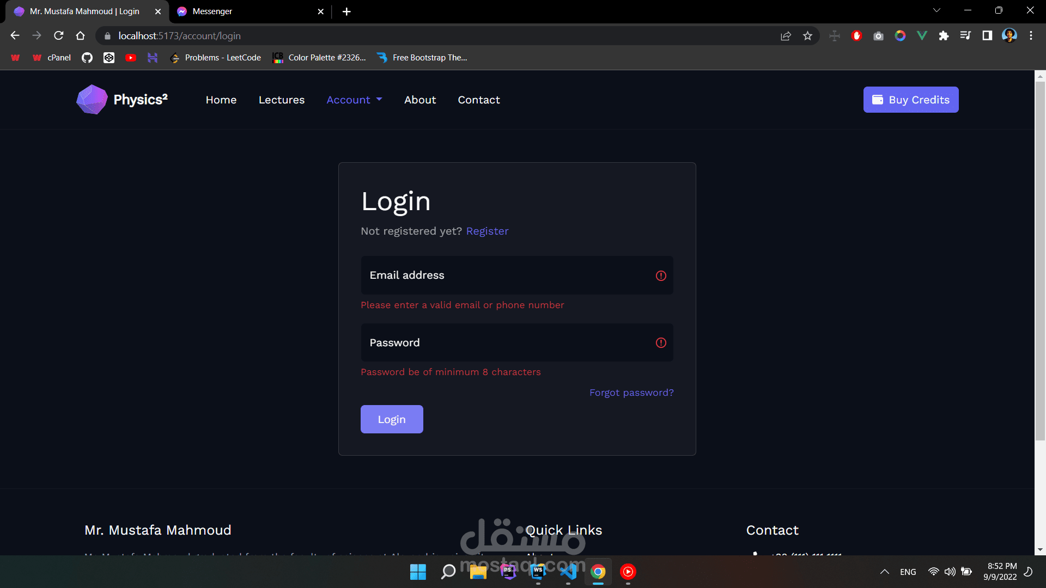Click the page vertical scrollbar
The image size is (1046, 588).
(1040, 261)
